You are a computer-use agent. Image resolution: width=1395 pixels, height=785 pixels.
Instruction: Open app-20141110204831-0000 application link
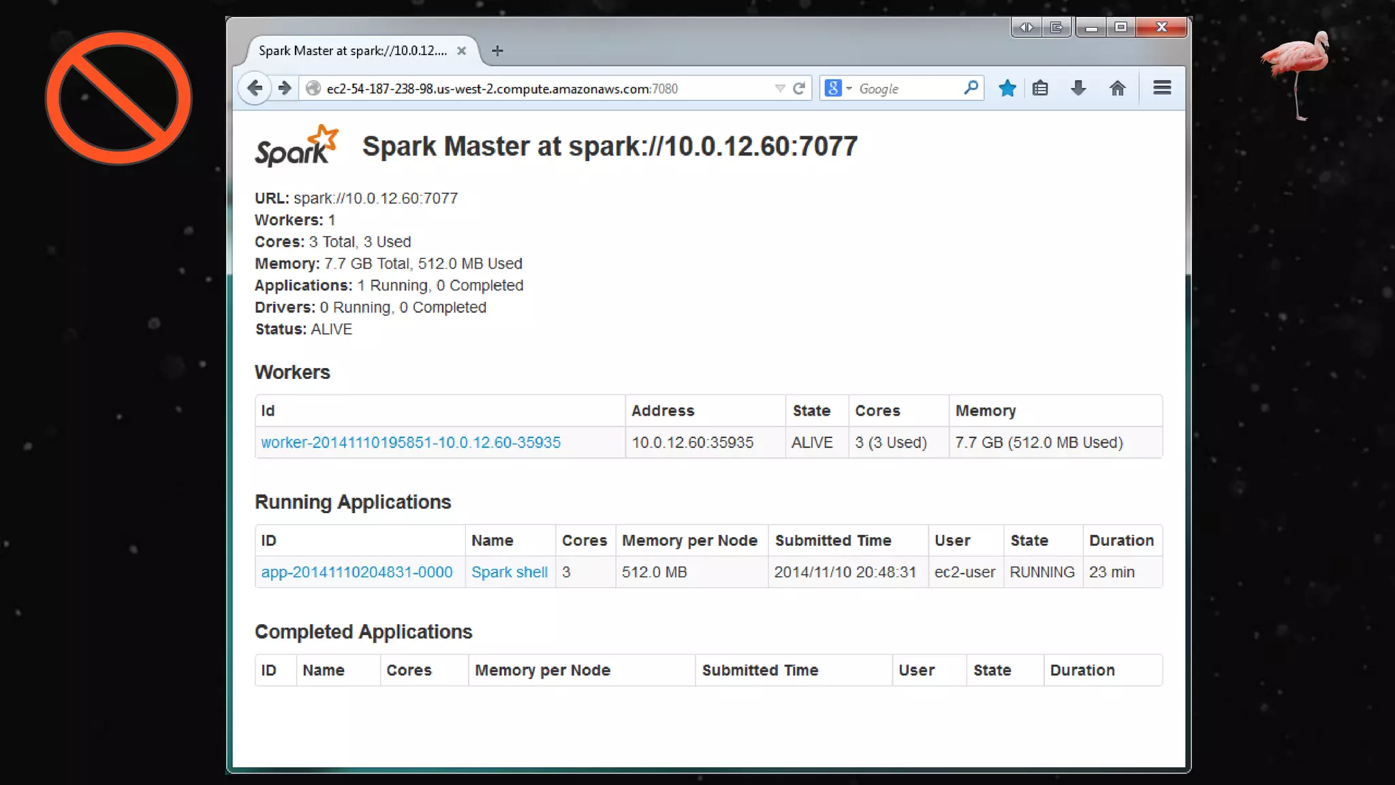[x=357, y=572]
